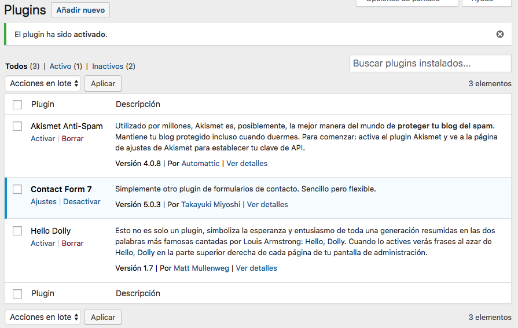Show Todos plugins filter
Screen dimensions: 518x328
[x=16, y=67]
